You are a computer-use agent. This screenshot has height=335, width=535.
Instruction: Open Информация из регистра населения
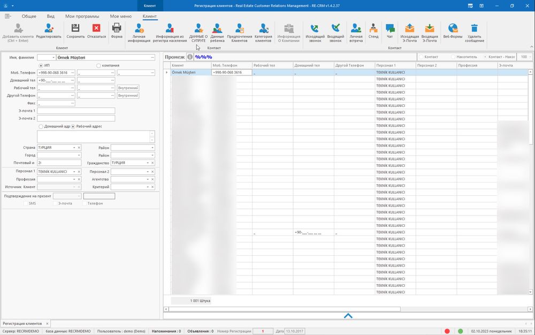point(170,28)
